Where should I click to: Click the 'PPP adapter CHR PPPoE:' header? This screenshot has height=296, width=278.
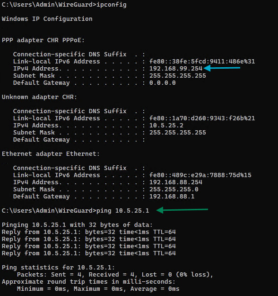(x=43, y=40)
